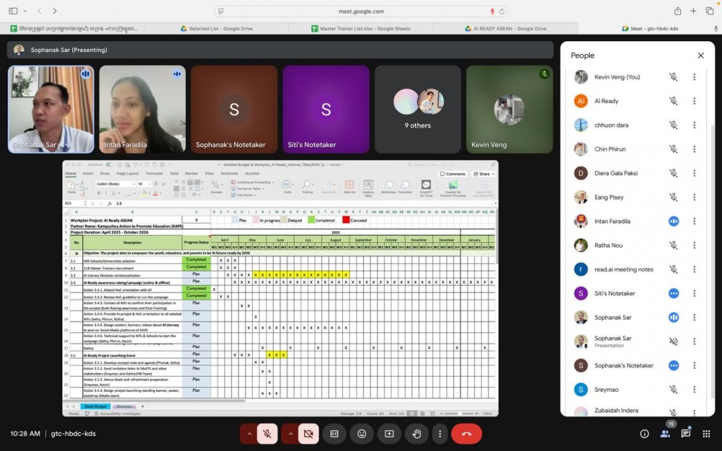
Task: Open the Excel Share button dropdown
Action: (484, 174)
